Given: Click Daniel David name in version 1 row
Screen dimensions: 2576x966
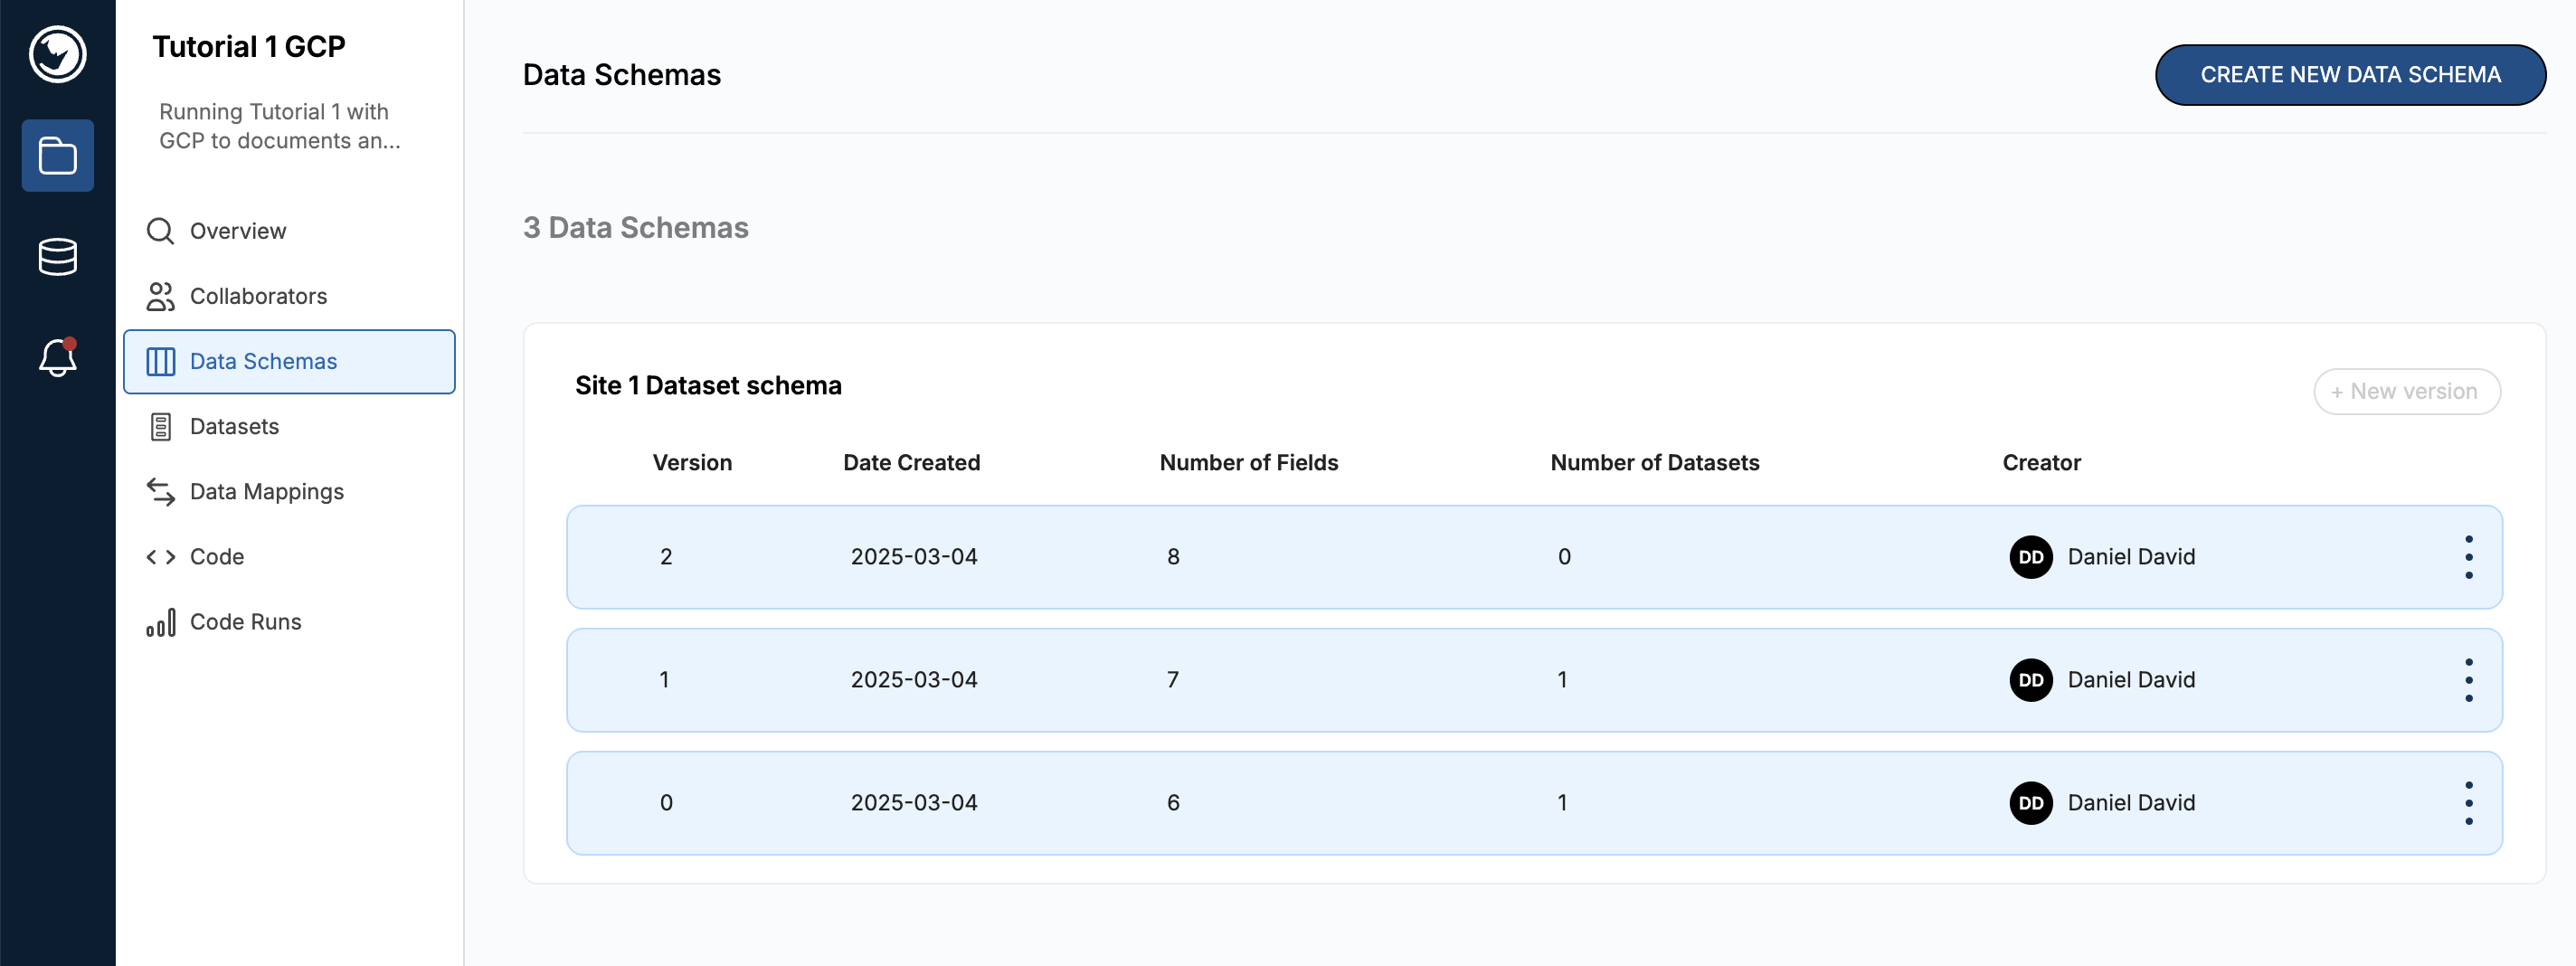Looking at the screenshot, I should 2131,680.
